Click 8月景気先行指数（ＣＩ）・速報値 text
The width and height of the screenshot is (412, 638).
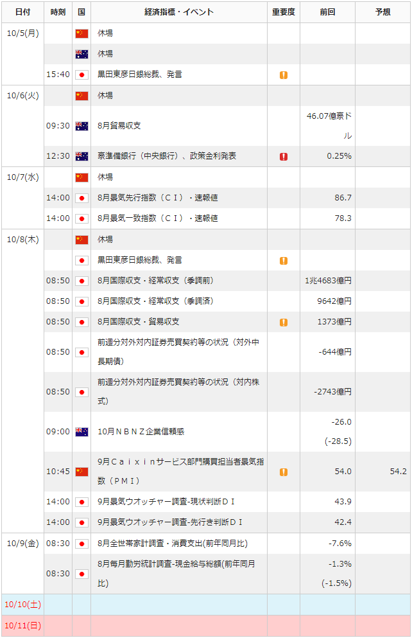pyautogui.click(x=158, y=198)
